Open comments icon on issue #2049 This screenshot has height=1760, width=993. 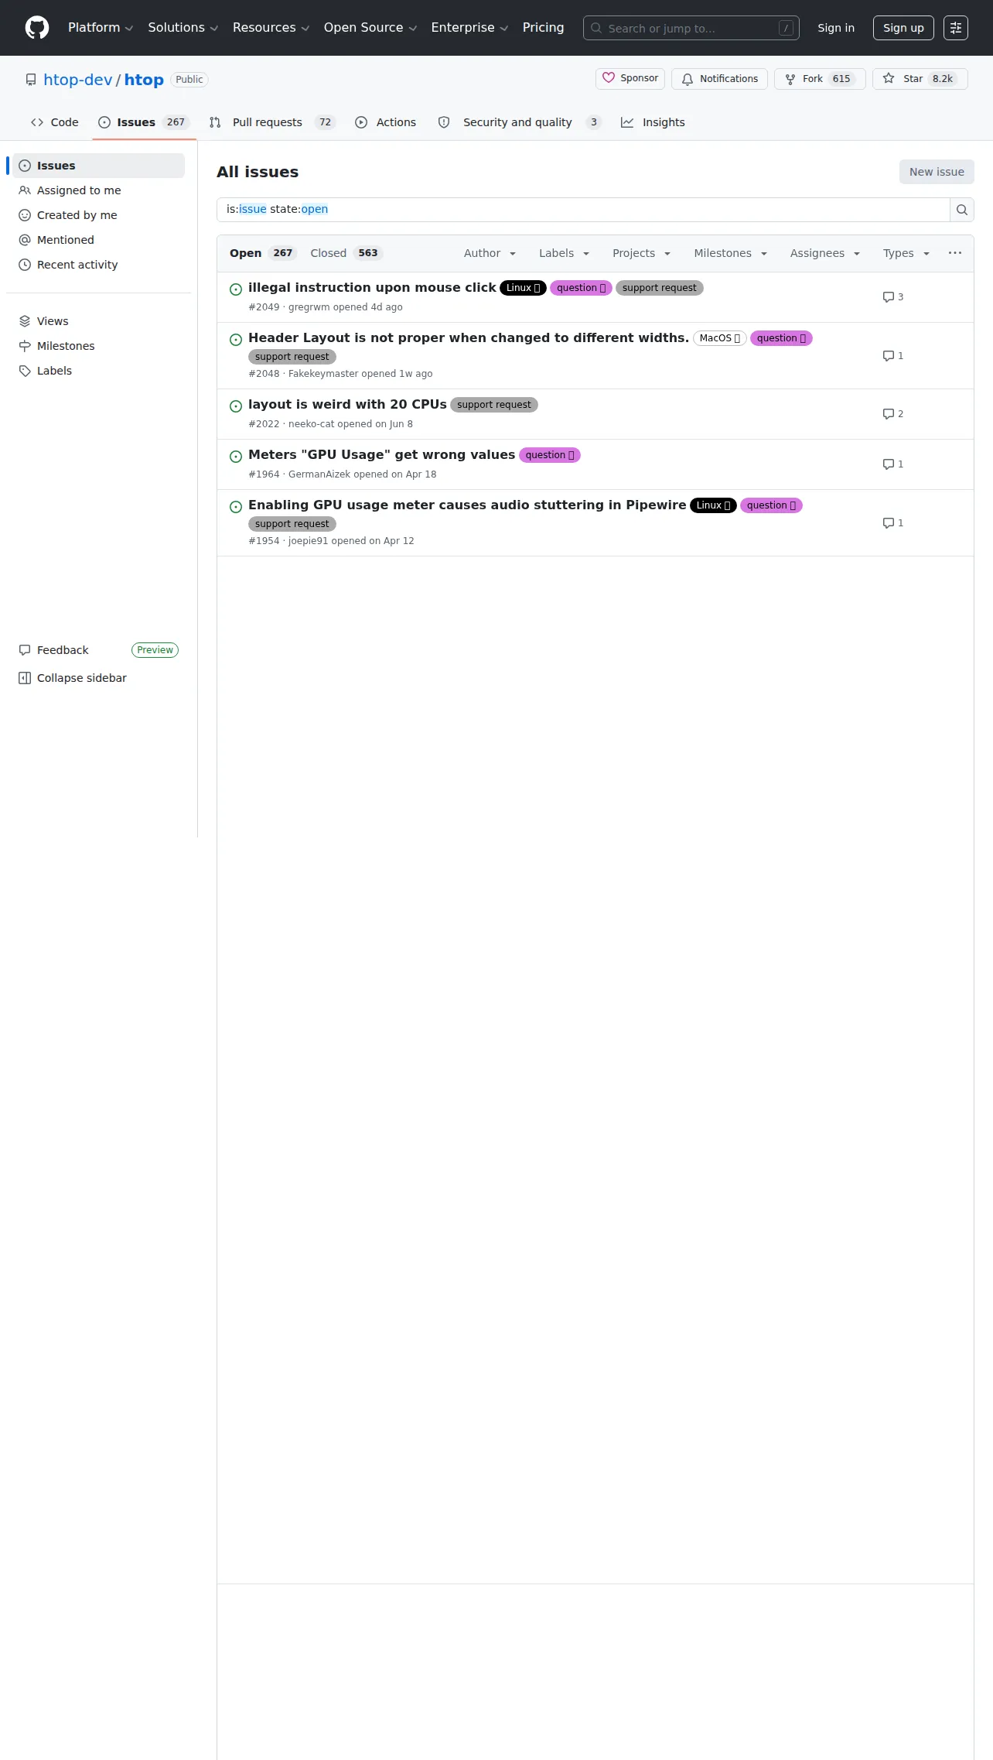893,297
